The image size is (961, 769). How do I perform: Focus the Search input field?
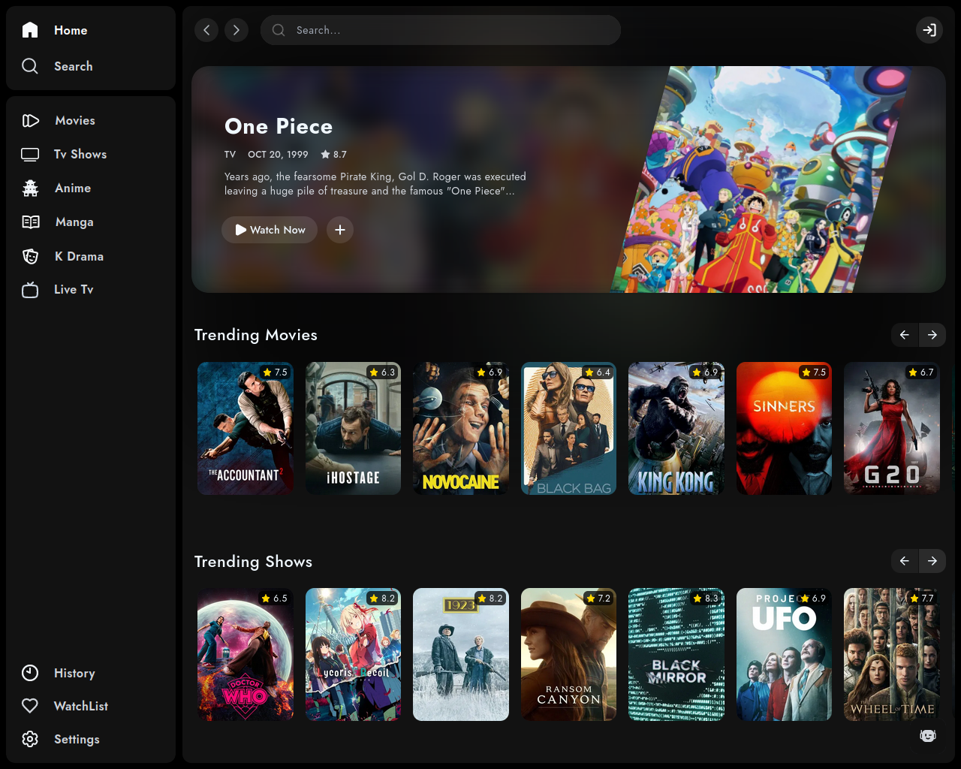coord(441,30)
